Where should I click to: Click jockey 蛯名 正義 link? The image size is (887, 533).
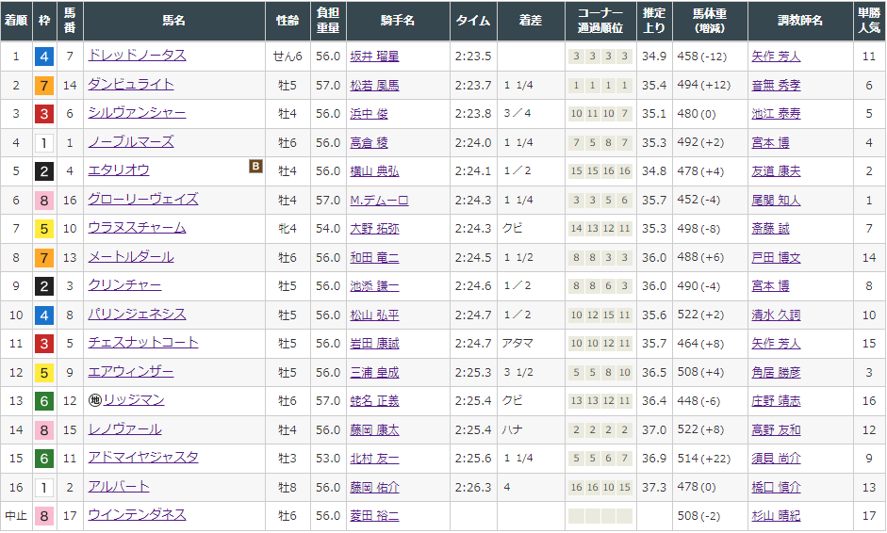pyautogui.click(x=374, y=401)
